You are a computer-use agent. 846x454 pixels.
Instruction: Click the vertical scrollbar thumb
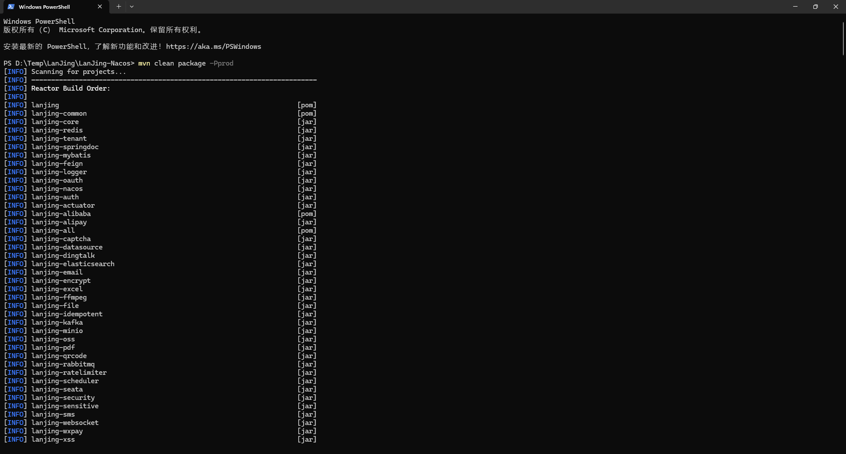(x=843, y=38)
